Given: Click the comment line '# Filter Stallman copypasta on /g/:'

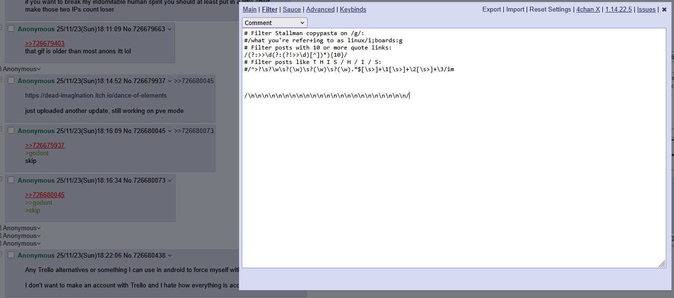Looking at the screenshot, I should (x=304, y=33).
